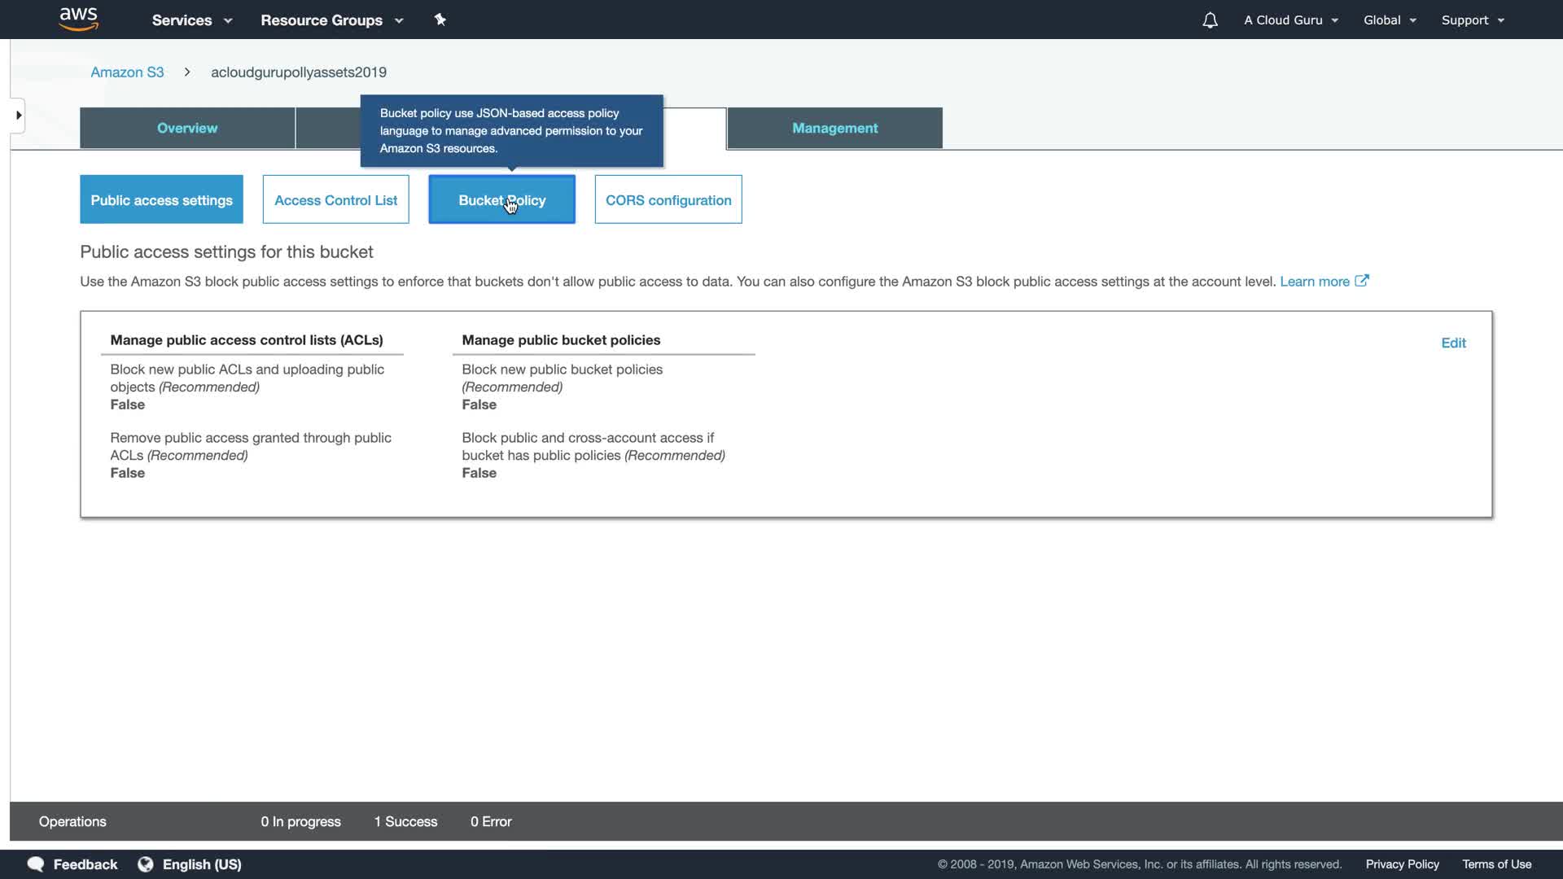Image resolution: width=1563 pixels, height=879 pixels.
Task: Open the Global region dropdown
Action: (1390, 20)
